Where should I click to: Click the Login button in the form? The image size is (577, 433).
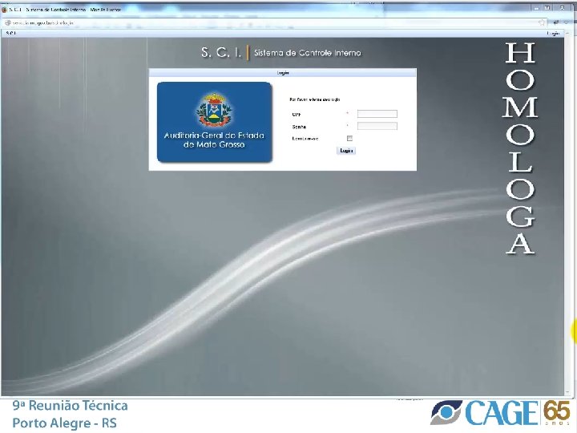[x=346, y=151]
